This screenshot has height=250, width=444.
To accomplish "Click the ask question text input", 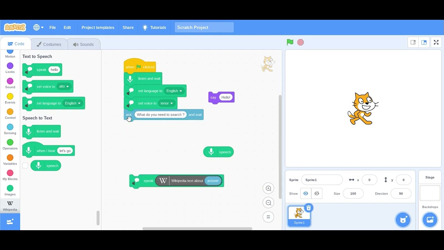I will [160, 115].
